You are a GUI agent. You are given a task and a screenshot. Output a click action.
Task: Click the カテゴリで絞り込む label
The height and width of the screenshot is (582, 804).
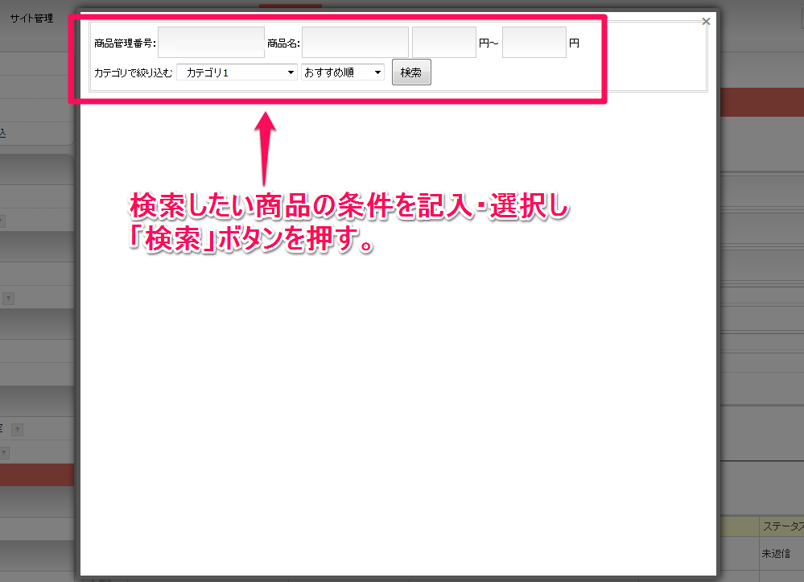134,73
